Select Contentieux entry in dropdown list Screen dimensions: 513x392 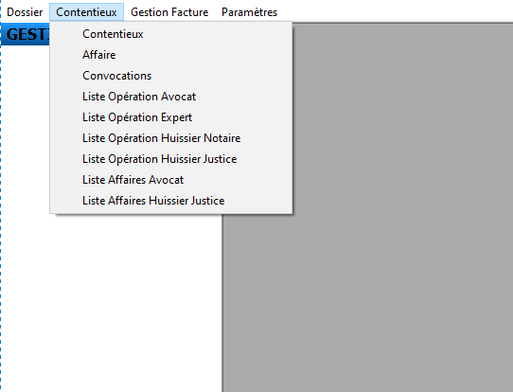point(171,34)
